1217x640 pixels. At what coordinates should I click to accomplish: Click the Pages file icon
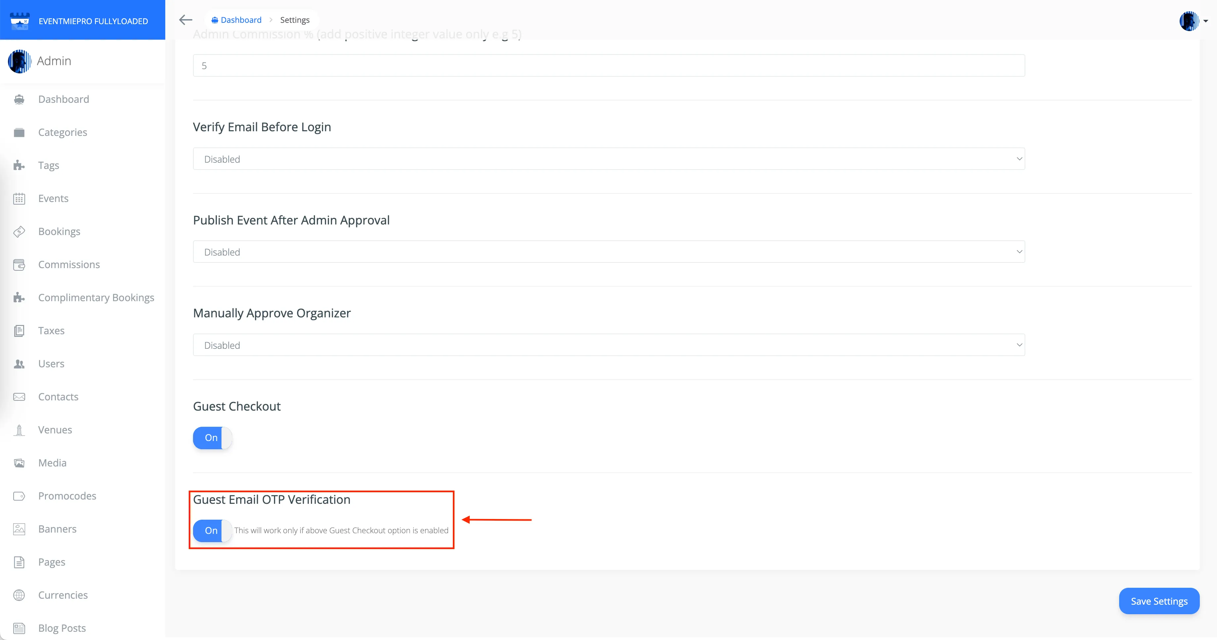(20, 563)
